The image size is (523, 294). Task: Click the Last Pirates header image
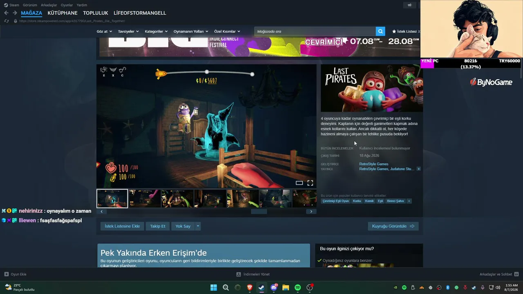coord(372,88)
